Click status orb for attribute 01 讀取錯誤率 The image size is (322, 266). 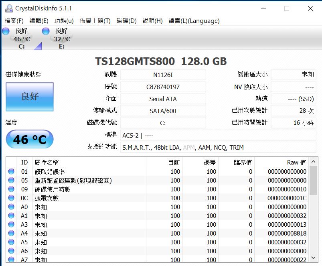click(11, 171)
